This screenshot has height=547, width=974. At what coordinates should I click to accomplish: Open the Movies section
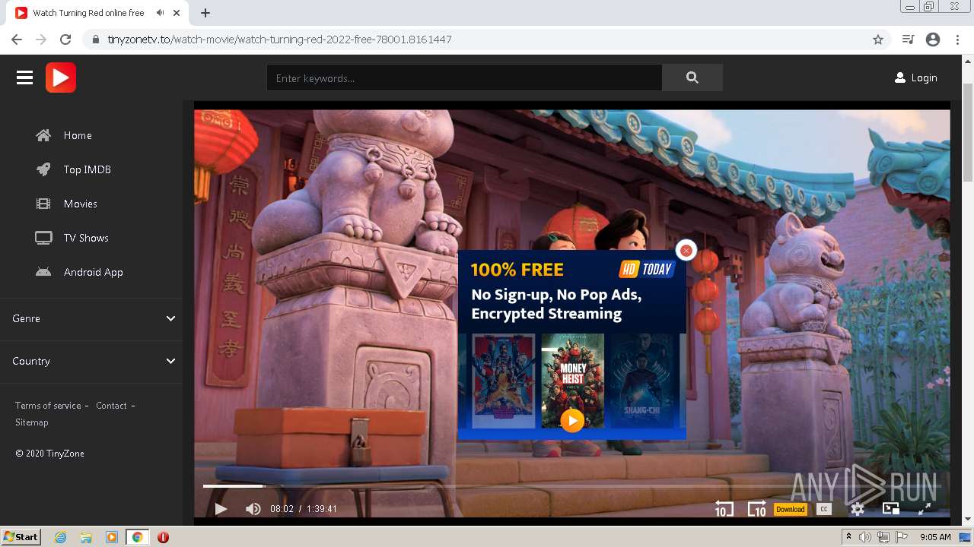click(81, 204)
